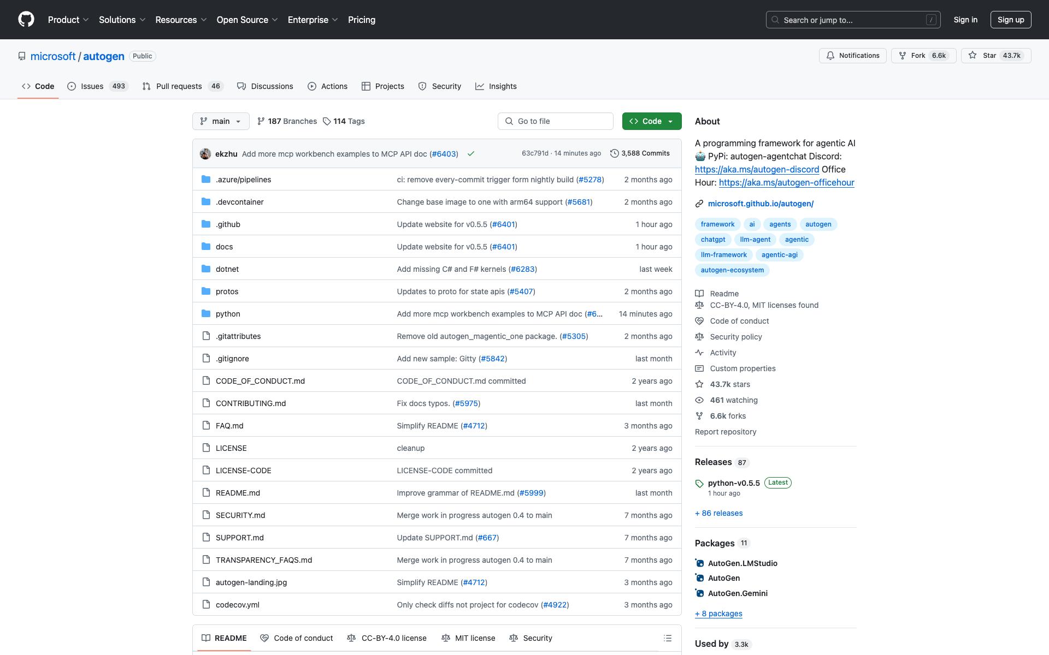This screenshot has height=655, width=1049.
Task: Expand the main branch dropdown
Action: (x=221, y=121)
